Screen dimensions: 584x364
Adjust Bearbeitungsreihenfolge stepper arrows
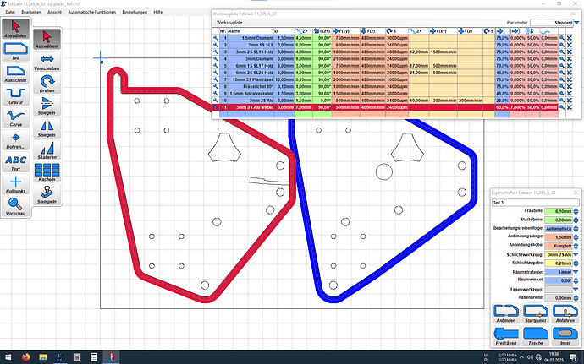click(576, 229)
